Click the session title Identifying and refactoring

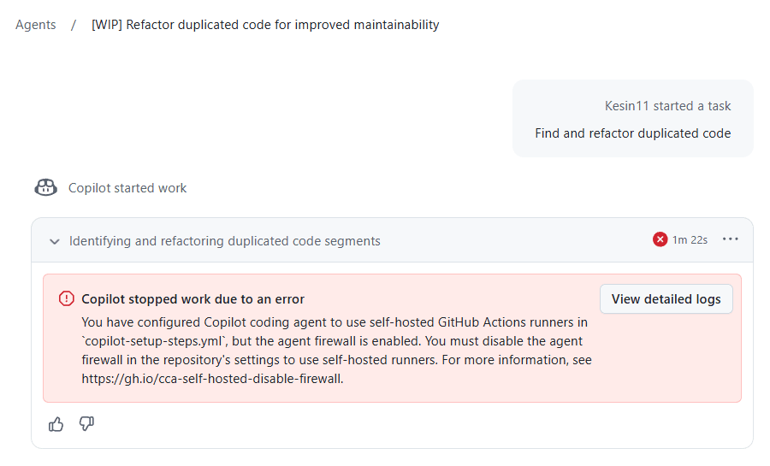224,241
